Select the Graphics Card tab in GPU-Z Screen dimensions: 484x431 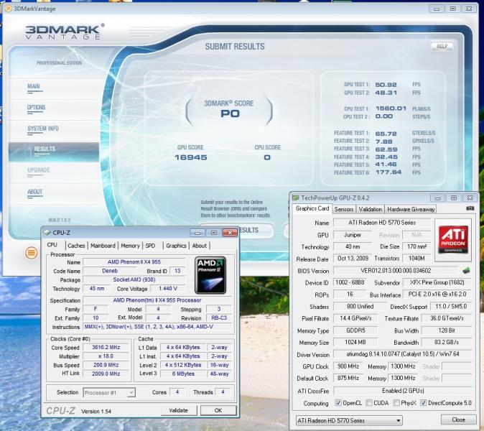click(x=312, y=208)
